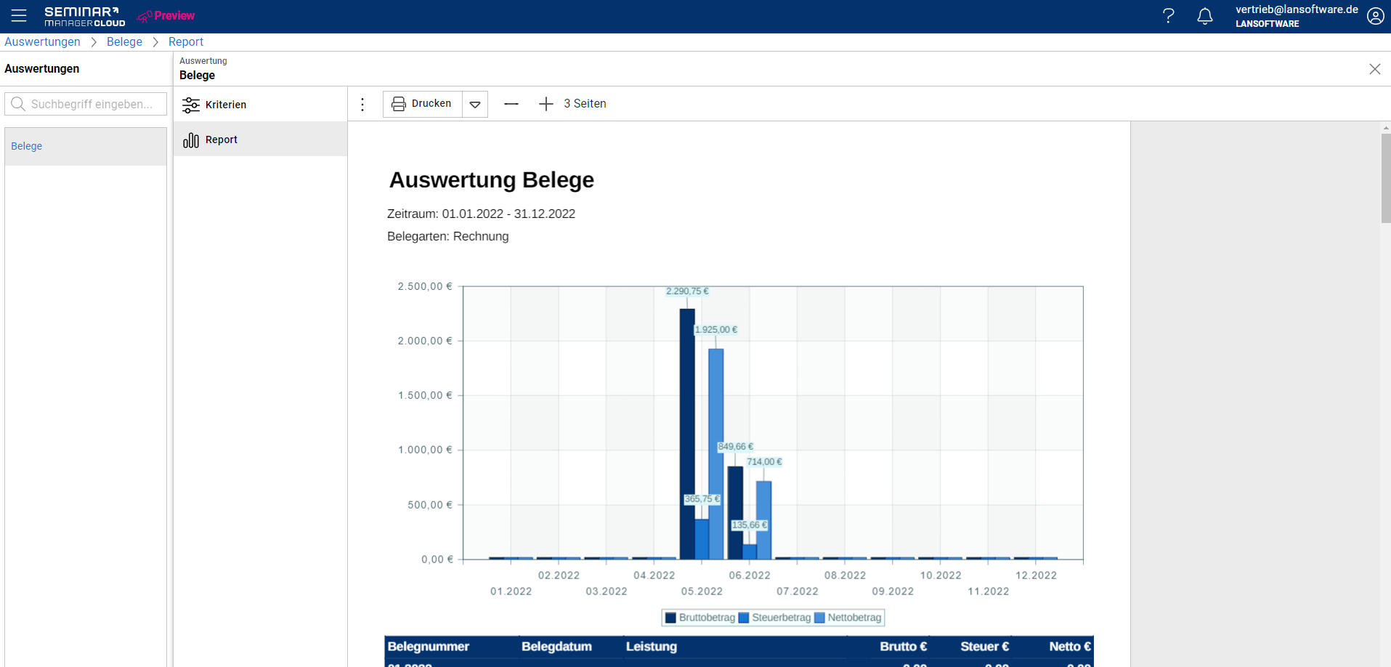The height and width of the screenshot is (667, 1391).
Task: Click the Auswertung Belege report title
Action: tap(492, 180)
